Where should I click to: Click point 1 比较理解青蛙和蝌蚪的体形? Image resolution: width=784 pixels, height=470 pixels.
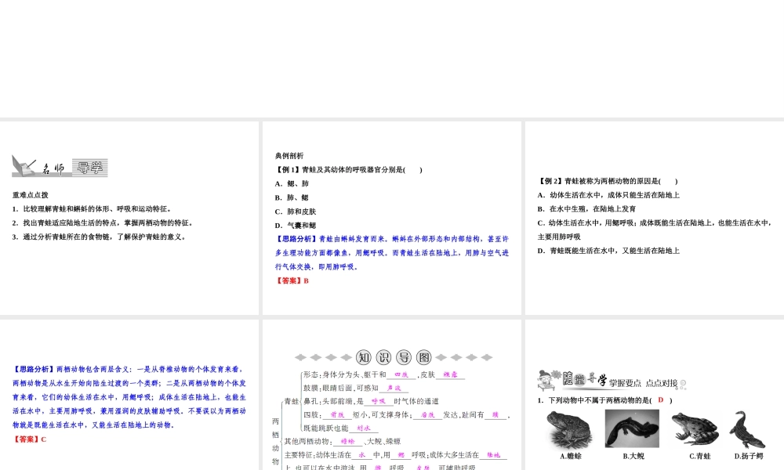93,209
